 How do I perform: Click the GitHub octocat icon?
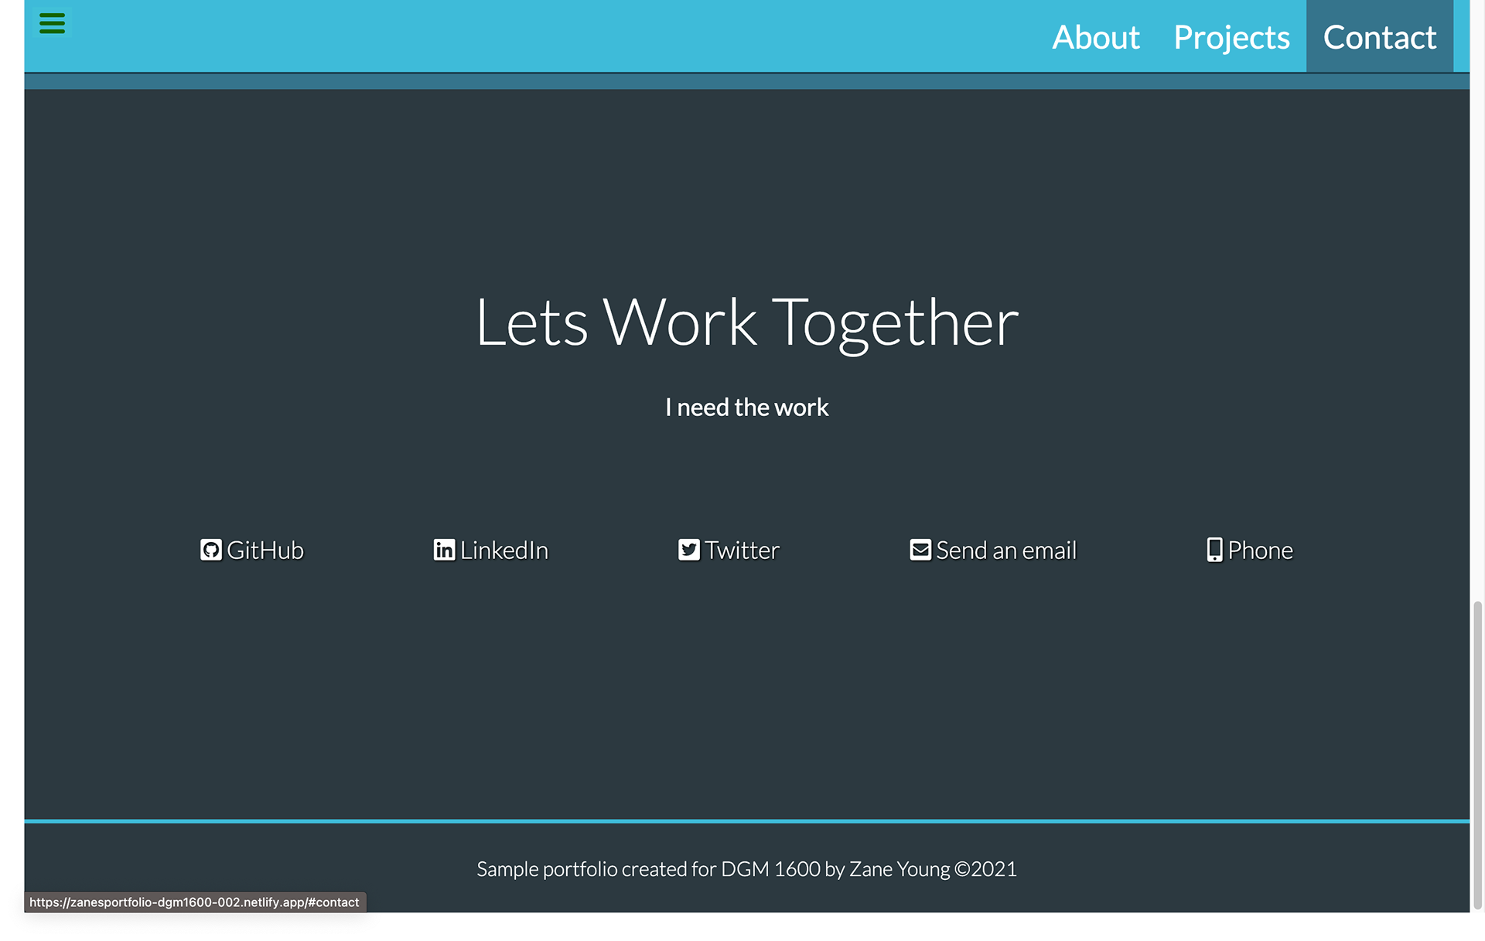211,550
